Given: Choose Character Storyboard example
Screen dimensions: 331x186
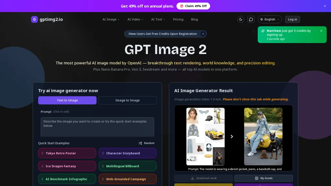Looking at the screenshot, I should 127,153.
